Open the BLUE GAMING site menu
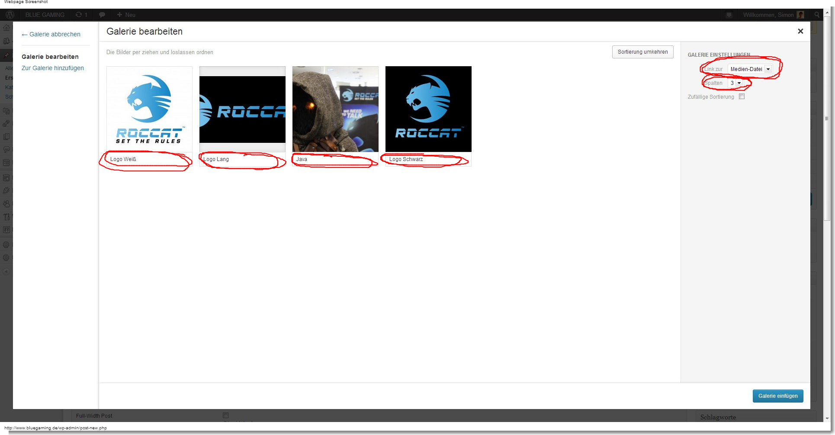835x435 pixels. (x=45, y=15)
